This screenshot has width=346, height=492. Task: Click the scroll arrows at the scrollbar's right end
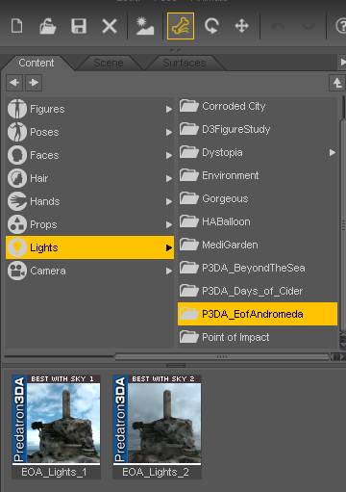(337, 357)
